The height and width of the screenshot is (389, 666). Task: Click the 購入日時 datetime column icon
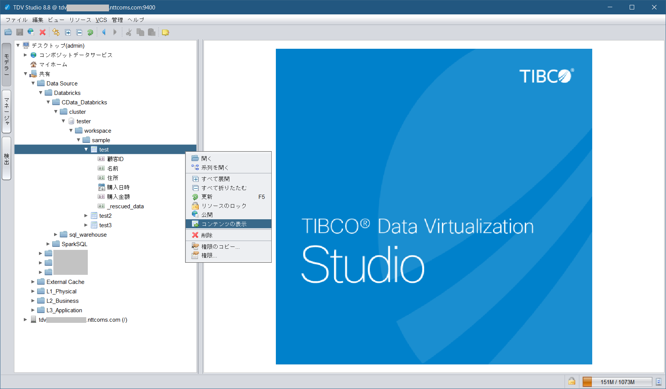click(101, 187)
